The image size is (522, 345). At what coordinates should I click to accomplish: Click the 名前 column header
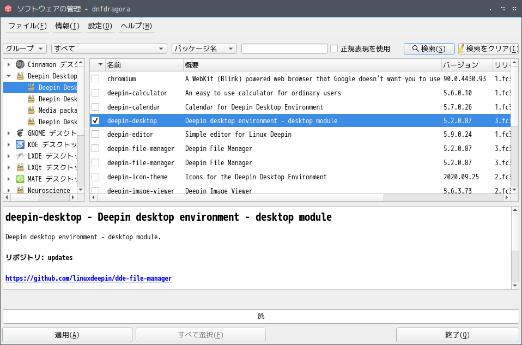(144, 65)
